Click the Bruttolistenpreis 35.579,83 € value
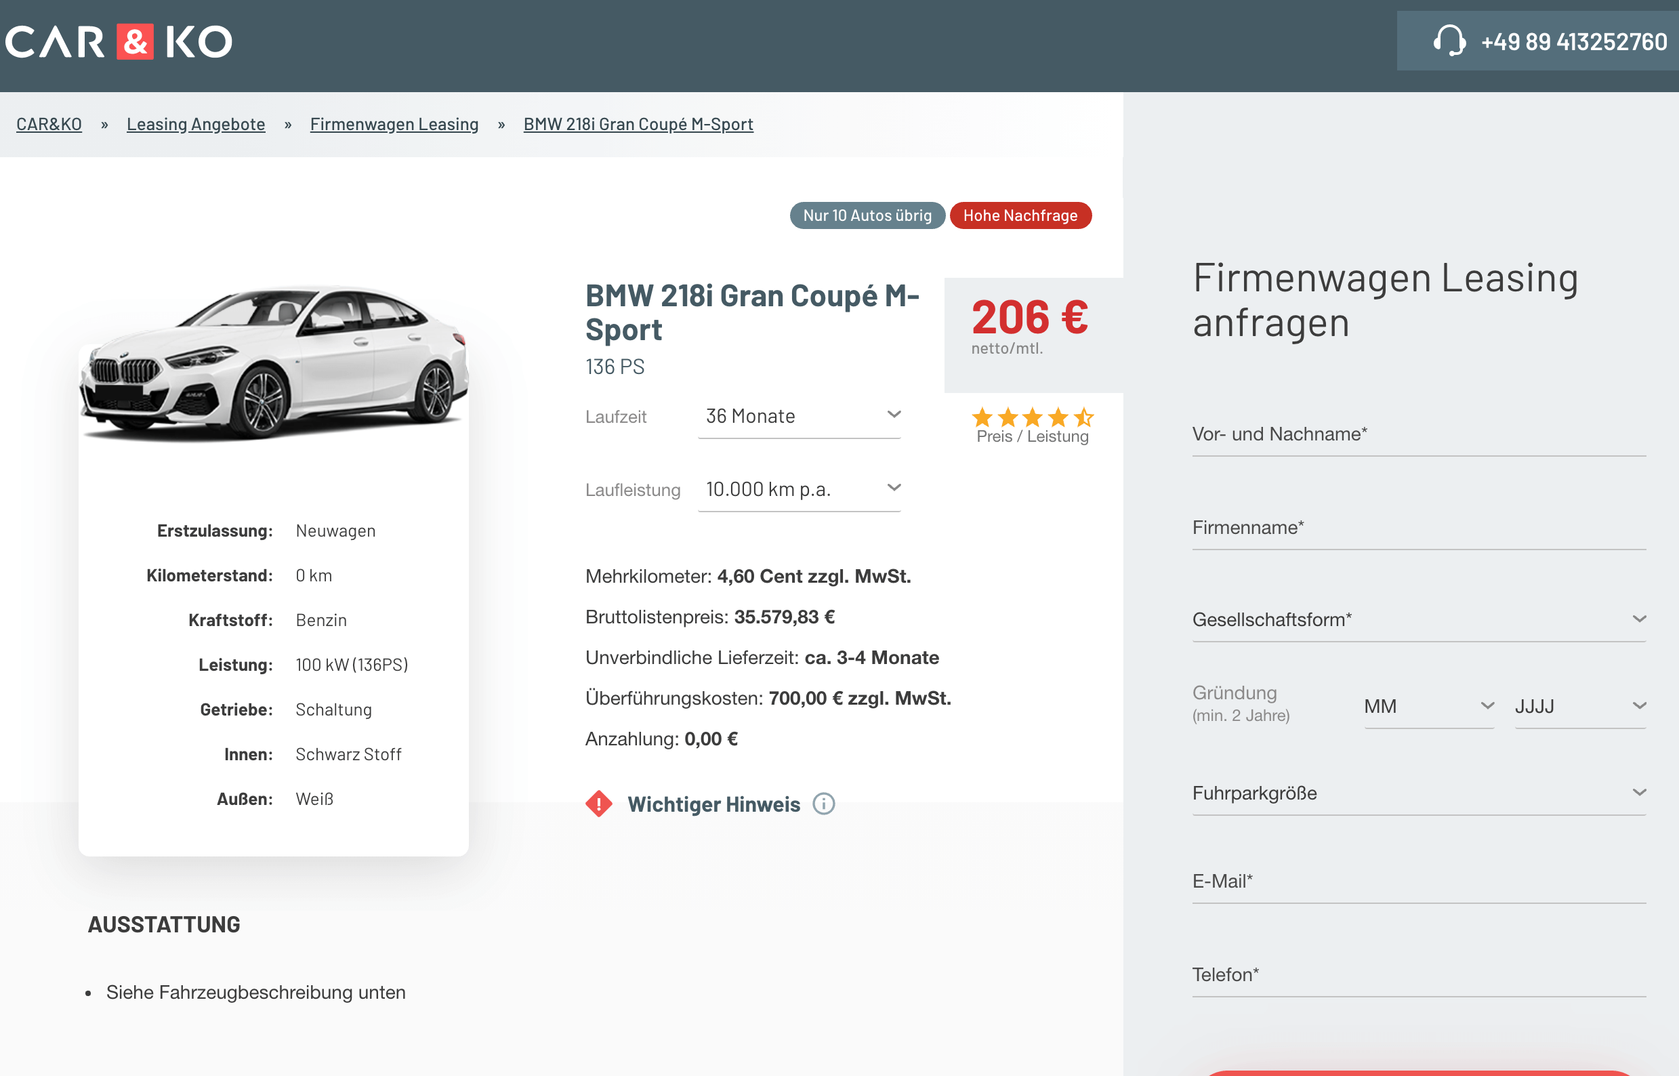The image size is (1679, 1076). pos(784,617)
